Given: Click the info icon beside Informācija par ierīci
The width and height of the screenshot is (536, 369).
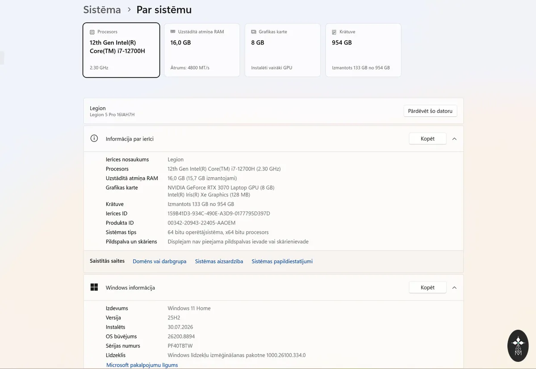Looking at the screenshot, I should [x=94, y=138].
